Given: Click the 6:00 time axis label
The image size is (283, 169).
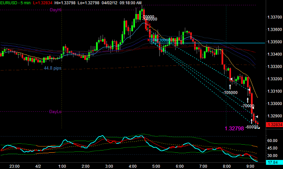Looking at the screenshot, I should point(180,166).
